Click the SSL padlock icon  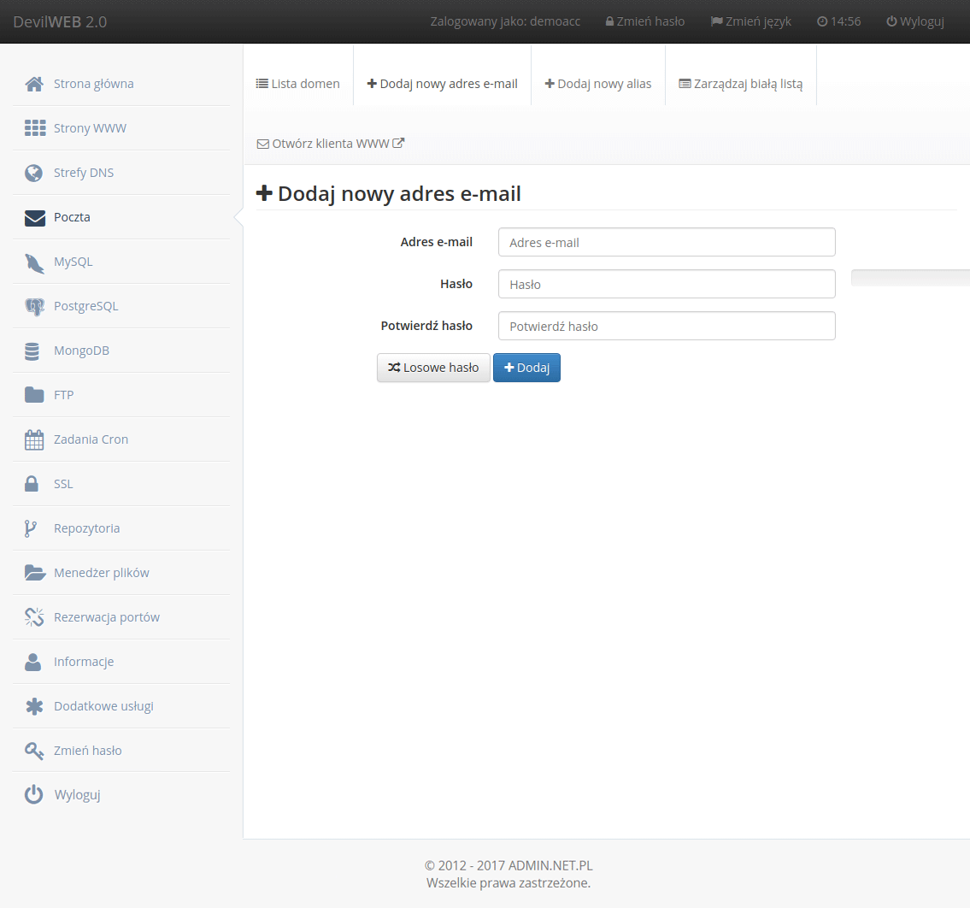32,485
